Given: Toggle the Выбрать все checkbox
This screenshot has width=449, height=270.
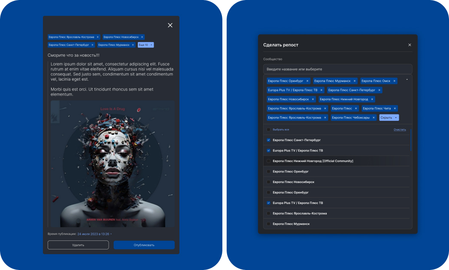Looking at the screenshot, I should 268,129.
